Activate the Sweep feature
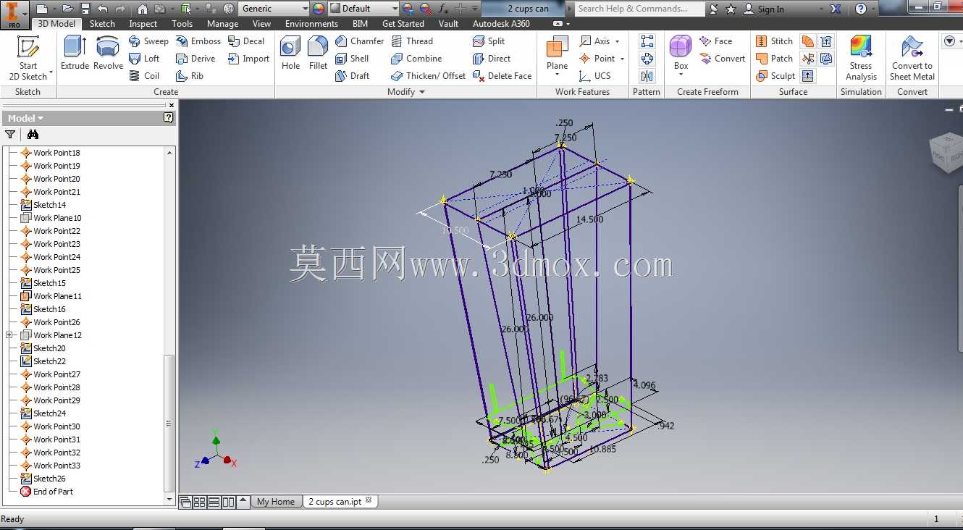Viewport: 963px width, 530px height. click(x=148, y=41)
